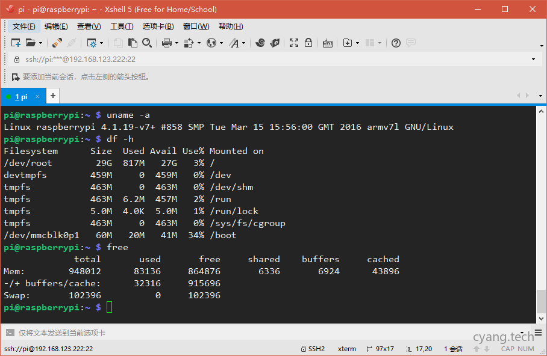Screen dimensions: 547x356
Task: Open the virtual keyboard icon
Action: pos(328,43)
